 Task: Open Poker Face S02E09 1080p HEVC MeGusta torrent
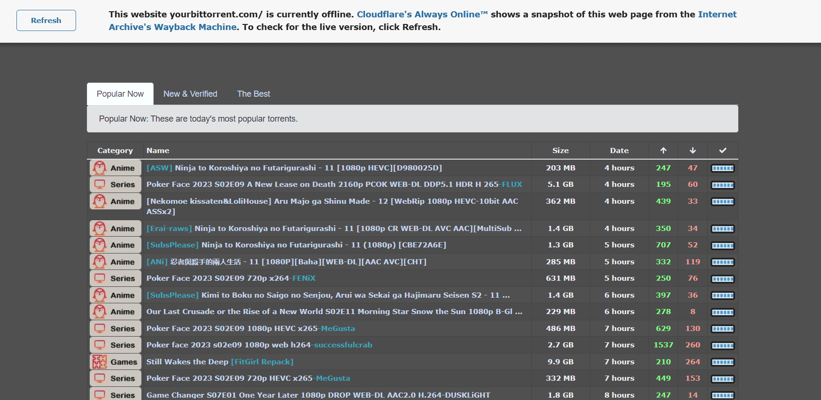coord(250,329)
